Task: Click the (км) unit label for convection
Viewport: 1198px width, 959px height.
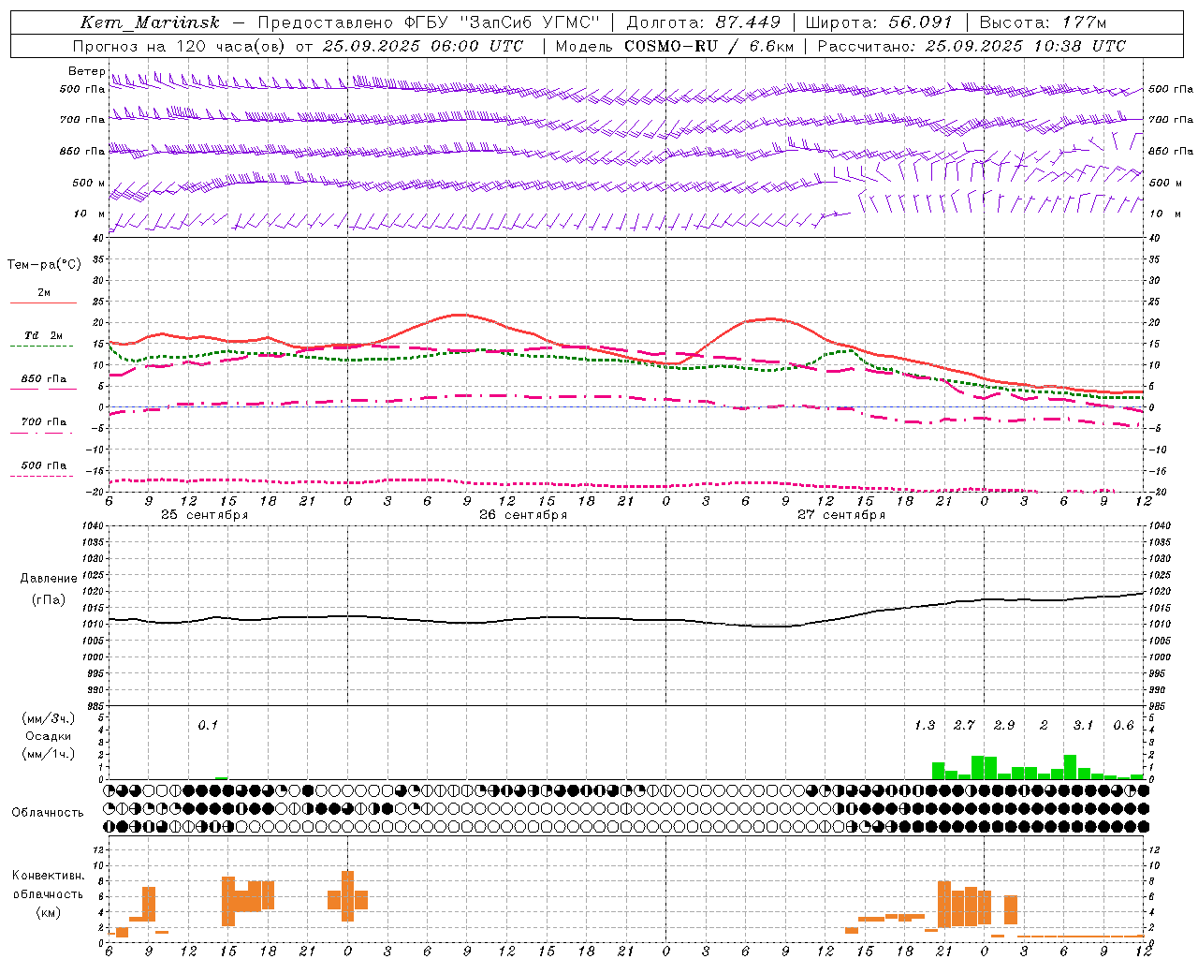Action: (48, 912)
